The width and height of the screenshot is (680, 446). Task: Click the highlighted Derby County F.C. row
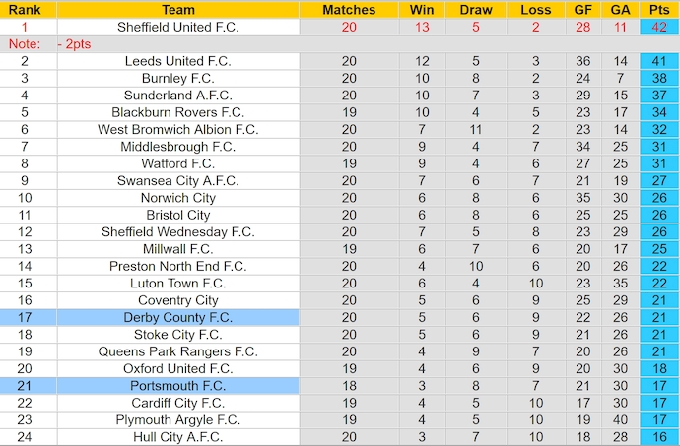(177, 317)
